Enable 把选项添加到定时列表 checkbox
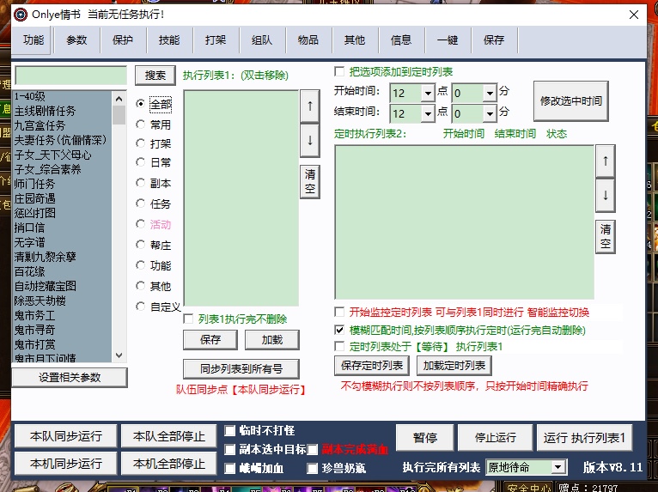 pyautogui.click(x=339, y=72)
